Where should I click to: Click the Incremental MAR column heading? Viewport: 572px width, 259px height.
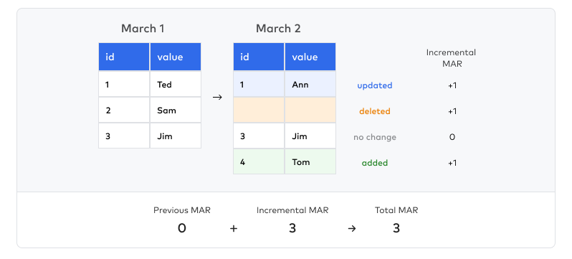452,58
